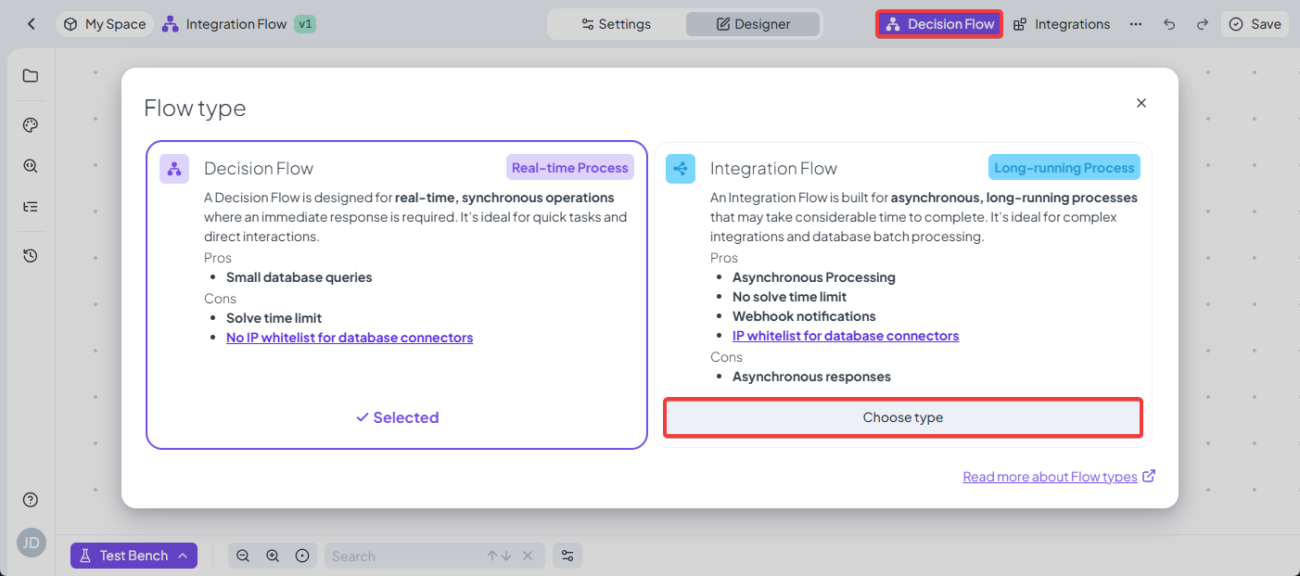1300x576 pixels.
Task: Expand the Test Bench panel
Action: click(134, 556)
